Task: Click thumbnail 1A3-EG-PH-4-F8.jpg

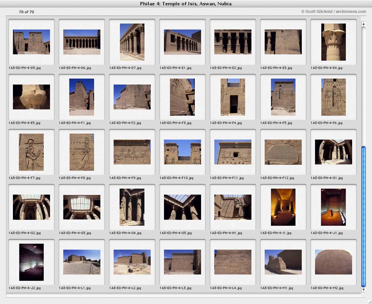Action: (x=81, y=152)
